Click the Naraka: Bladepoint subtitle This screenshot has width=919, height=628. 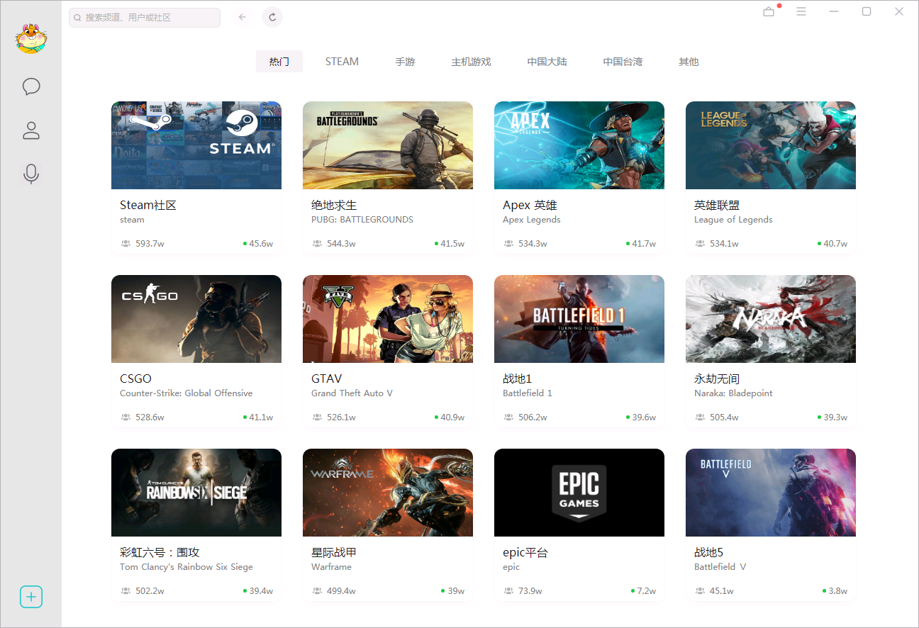[x=733, y=393]
